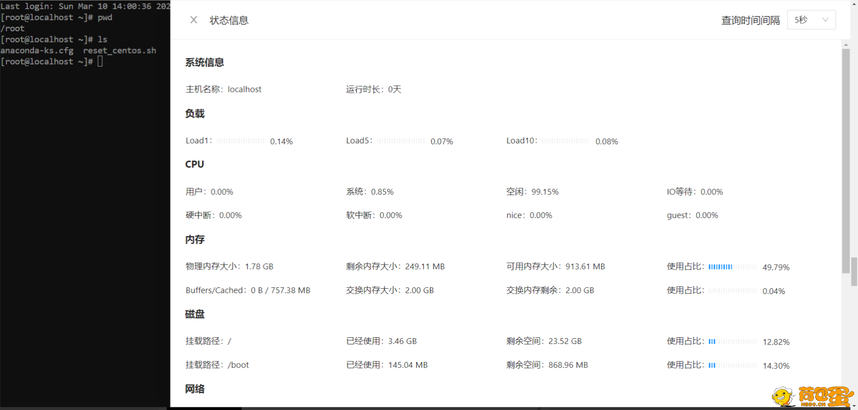The image size is (858, 410).
Task: Select IO等待: 0.00% value
Action: (x=695, y=192)
